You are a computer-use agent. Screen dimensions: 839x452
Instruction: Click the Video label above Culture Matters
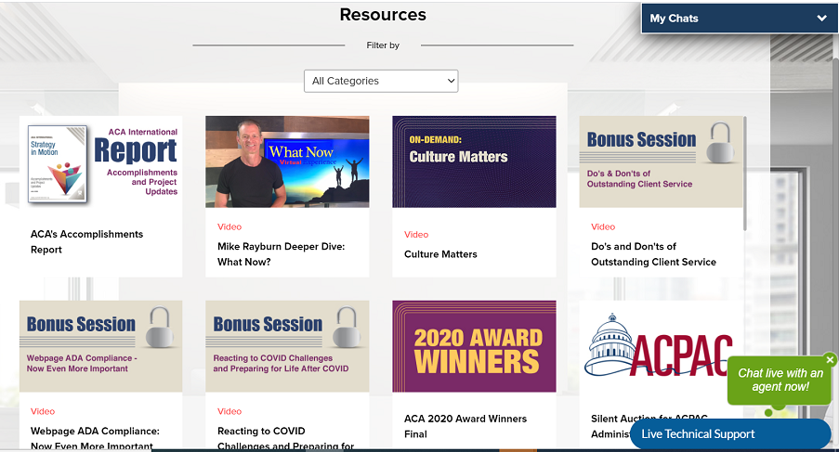click(x=416, y=235)
